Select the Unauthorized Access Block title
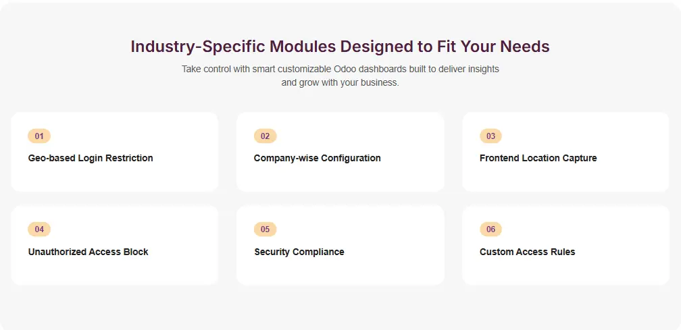The width and height of the screenshot is (681, 330). point(88,252)
